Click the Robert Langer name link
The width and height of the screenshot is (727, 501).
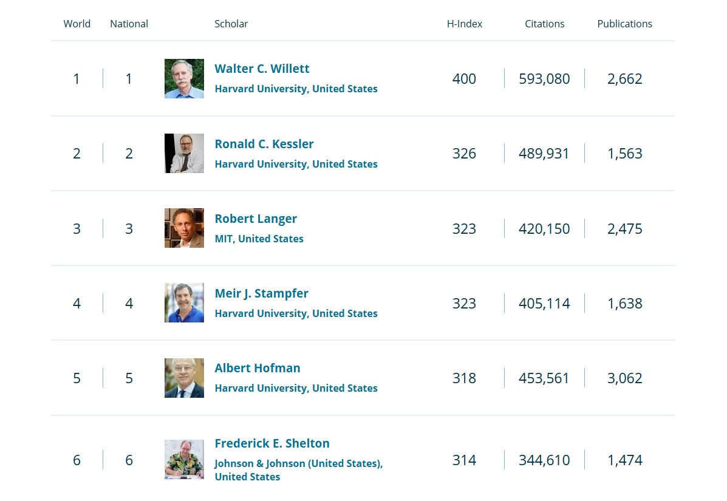pyautogui.click(x=256, y=219)
